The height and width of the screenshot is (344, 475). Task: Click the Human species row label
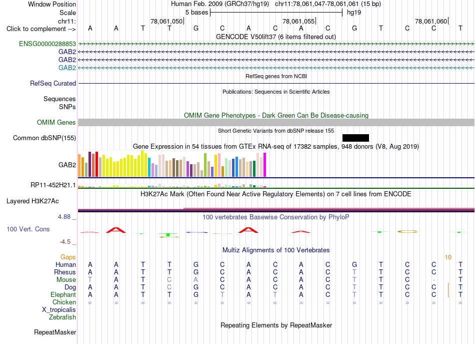65,264
